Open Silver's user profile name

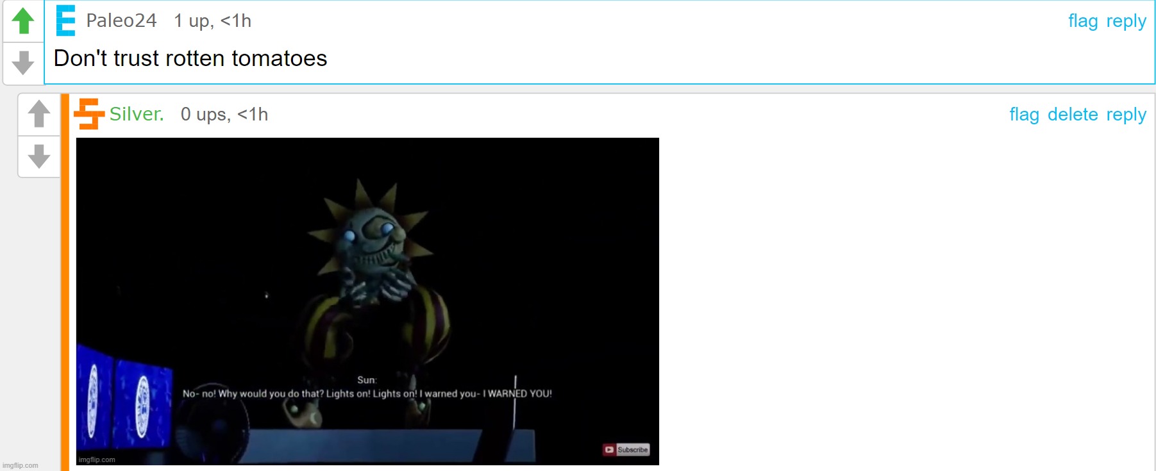coord(137,114)
